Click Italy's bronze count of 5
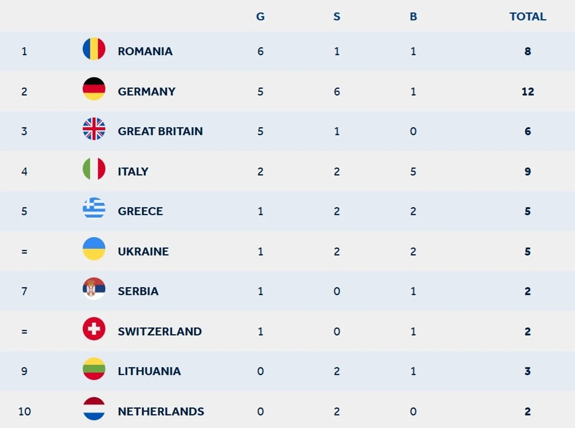Image resolution: width=575 pixels, height=428 pixels. pyautogui.click(x=413, y=171)
